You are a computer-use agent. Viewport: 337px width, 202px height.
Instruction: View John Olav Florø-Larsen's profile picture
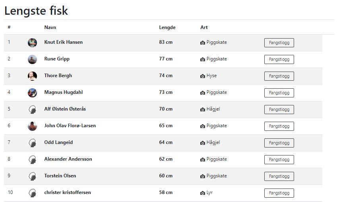(x=33, y=126)
